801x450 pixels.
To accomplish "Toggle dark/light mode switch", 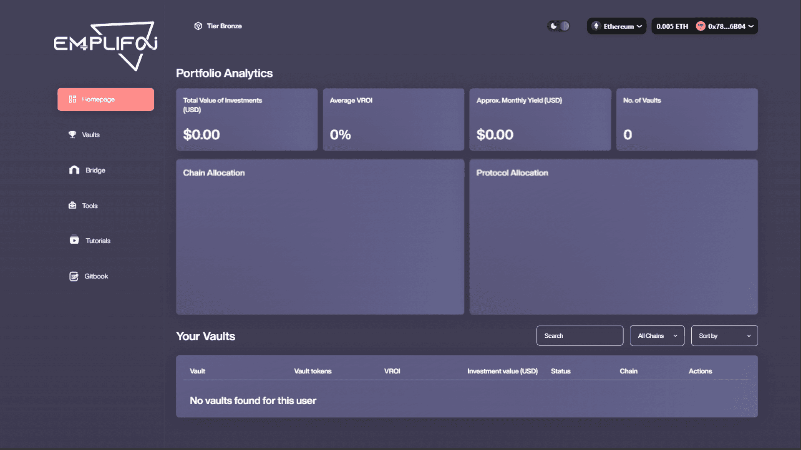I will (x=559, y=26).
